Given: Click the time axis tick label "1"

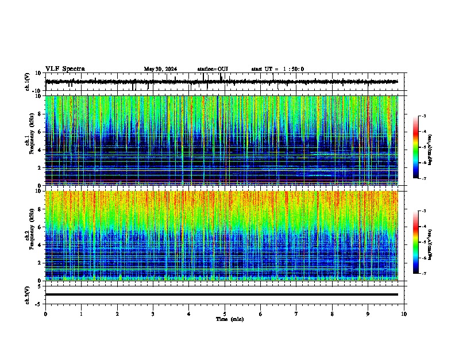Looking at the screenshot, I should tap(81, 314).
